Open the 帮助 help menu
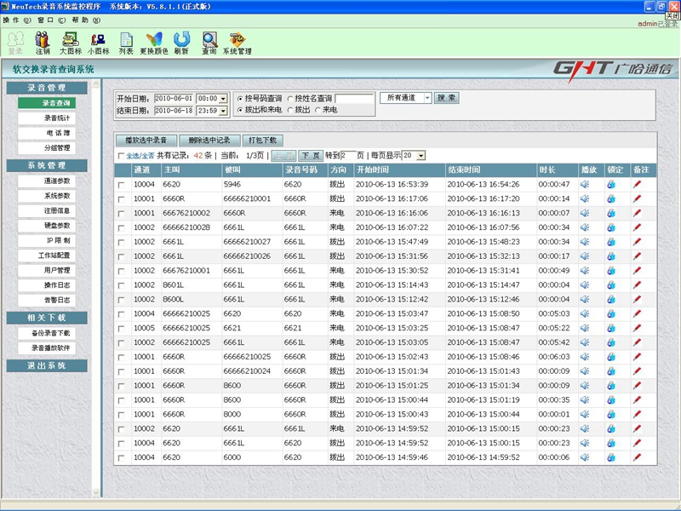This screenshot has height=511, width=681. tap(79, 20)
